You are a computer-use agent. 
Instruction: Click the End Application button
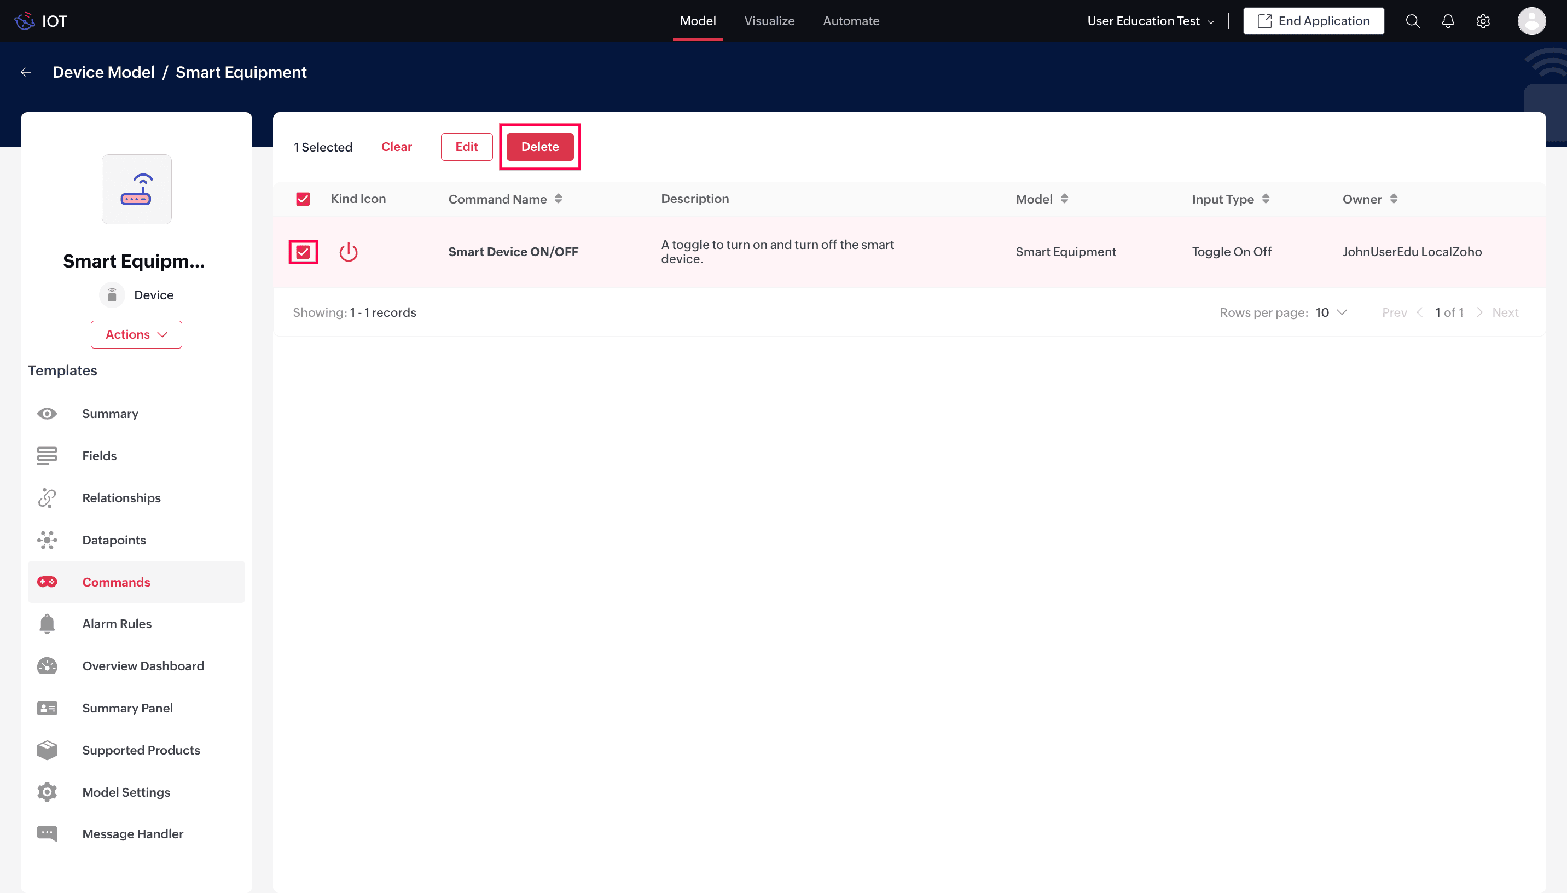pos(1313,21)
